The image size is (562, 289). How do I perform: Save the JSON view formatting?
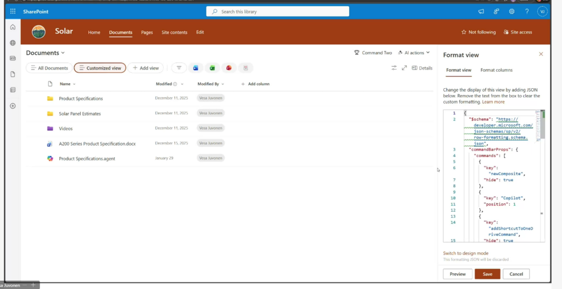coord(487,274)
